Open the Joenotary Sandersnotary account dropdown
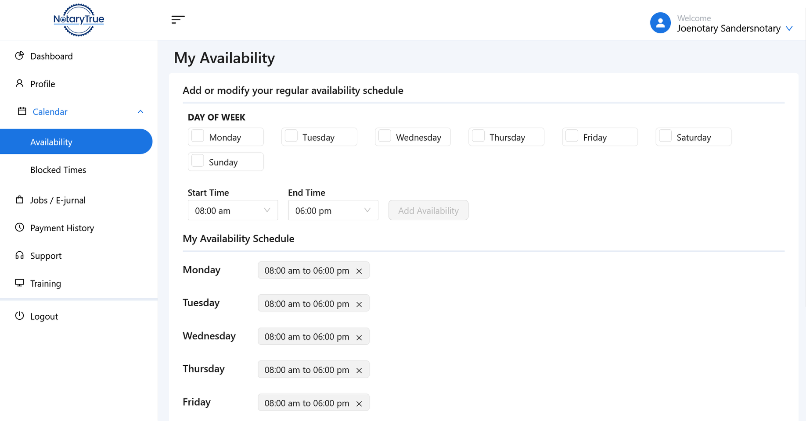This screenshot has height=421, width=806. [x=790, y=28]
